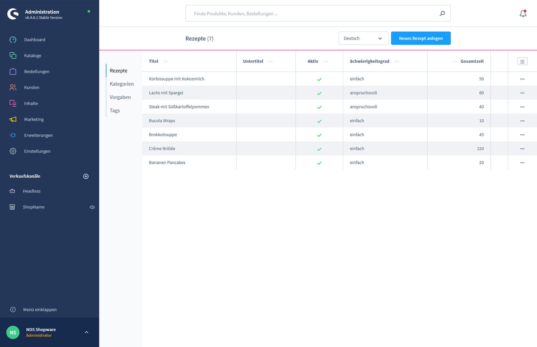This screenshot has width=537, height=347.
Task: Open actions menu for Lachs mit Spargel
Action: coord(522,93)
